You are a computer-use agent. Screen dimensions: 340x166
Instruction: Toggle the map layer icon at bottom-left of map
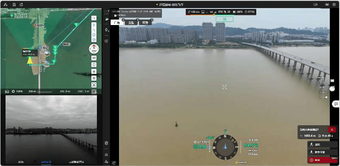point(7,91)
